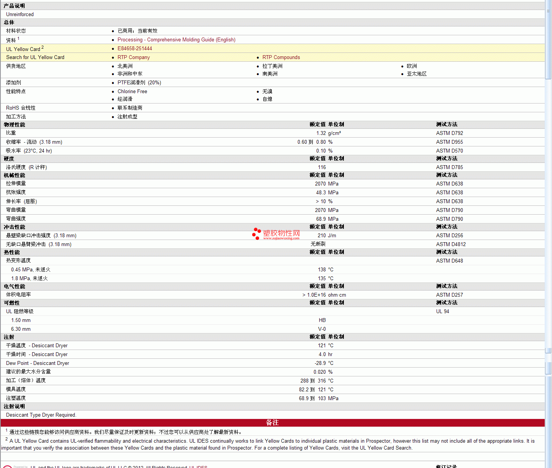
Task: Select the ASTM D257 test method
Action: pos(449,295)
